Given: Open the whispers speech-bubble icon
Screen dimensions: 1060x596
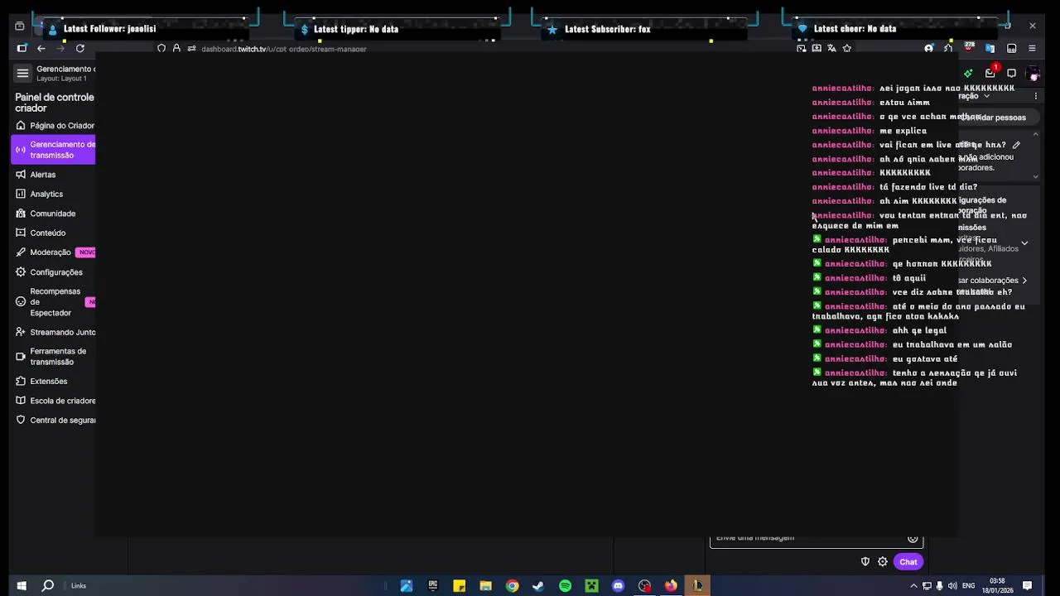Looking at the screenshot, I should point(1011,73).
